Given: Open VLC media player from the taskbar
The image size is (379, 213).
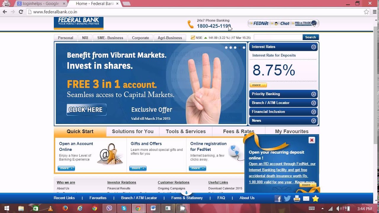Looking at the screenshot, I should (50, 208).
